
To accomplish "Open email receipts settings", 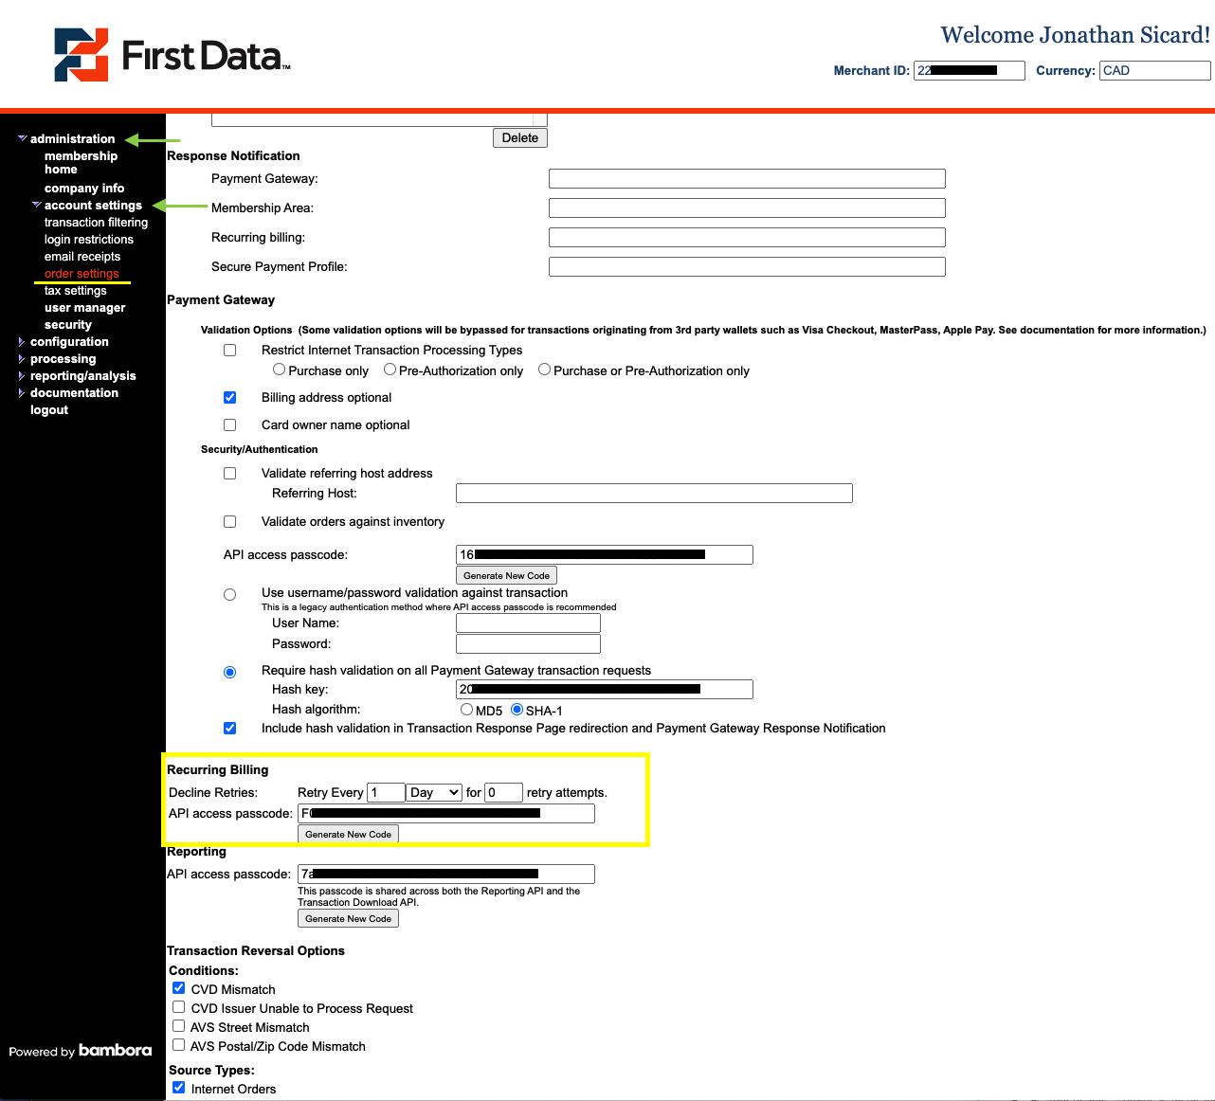I will [82, 257].
